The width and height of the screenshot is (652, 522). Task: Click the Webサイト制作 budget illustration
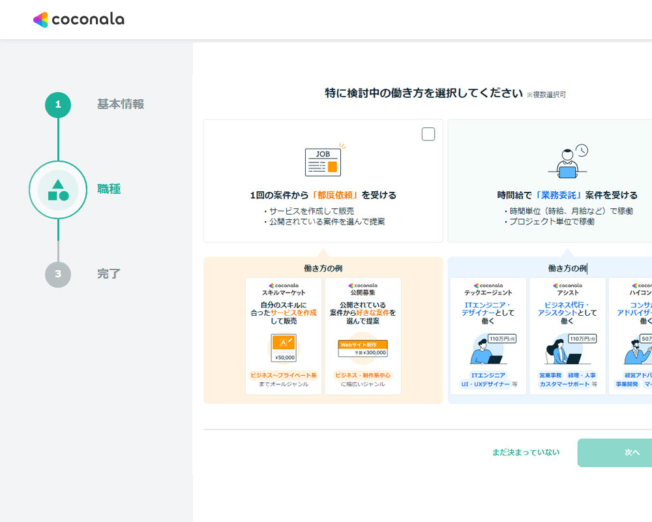[363, 348]
